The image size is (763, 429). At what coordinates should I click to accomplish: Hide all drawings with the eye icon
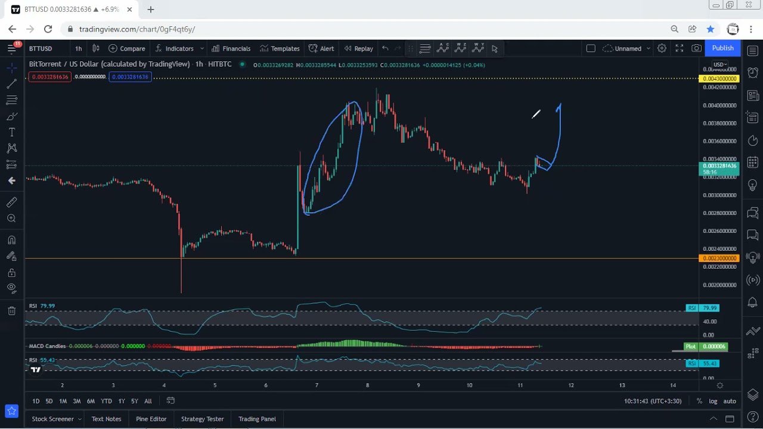pos(11,288)
